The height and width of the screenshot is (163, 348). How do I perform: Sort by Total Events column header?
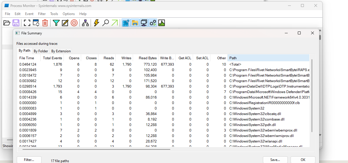point(52,58)
